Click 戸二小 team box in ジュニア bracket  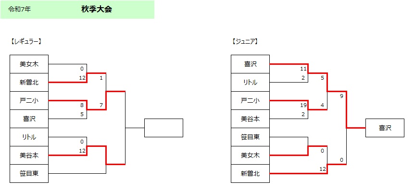pos(250,100)
